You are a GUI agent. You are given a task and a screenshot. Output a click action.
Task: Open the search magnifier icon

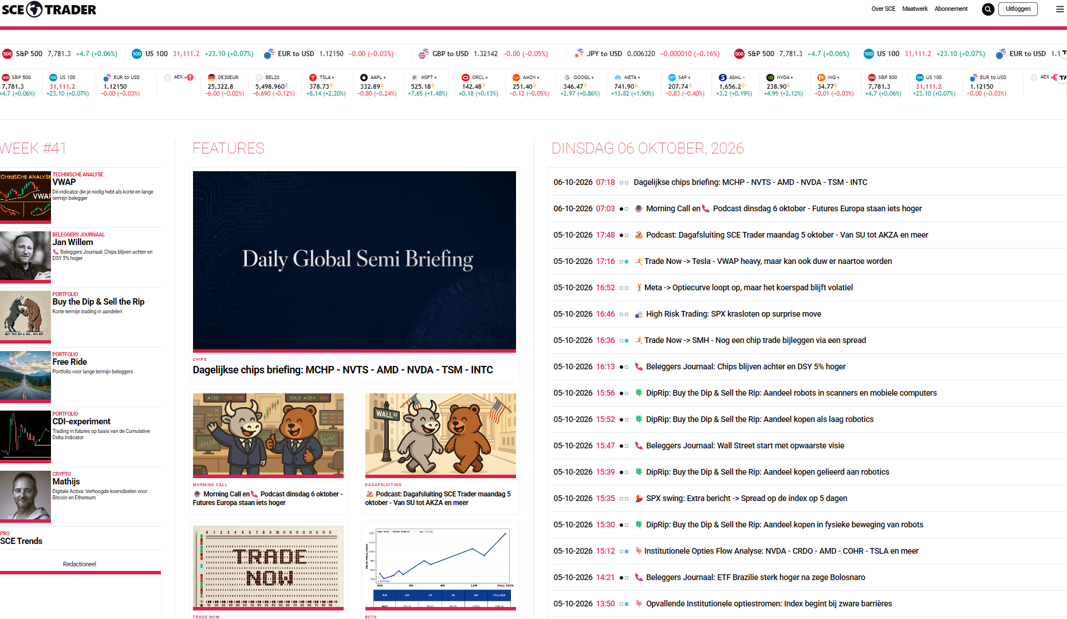[x=988, y=9]
